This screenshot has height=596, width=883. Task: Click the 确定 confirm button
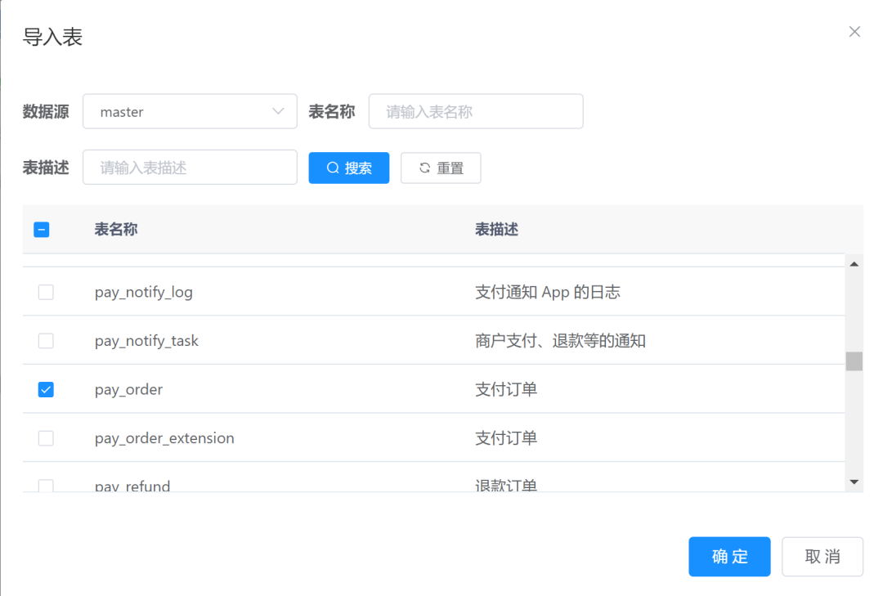pos(728,556)
